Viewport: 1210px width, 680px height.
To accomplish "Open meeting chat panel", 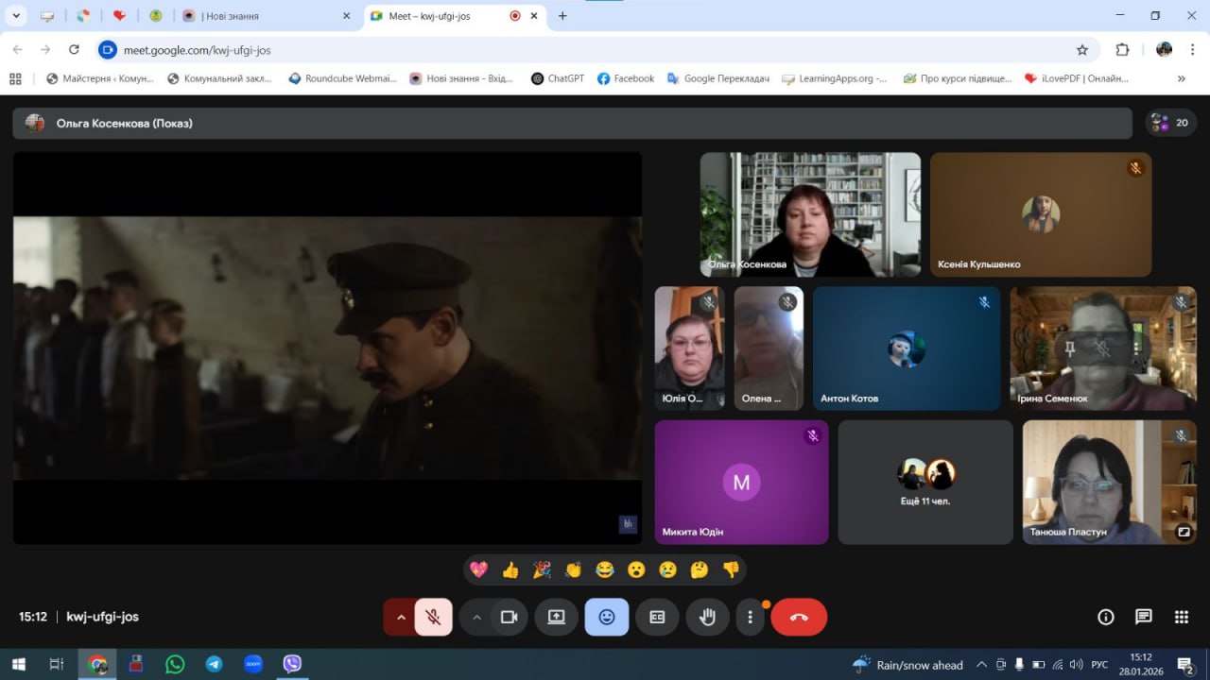I will pyautogui.click(x=1143, y=617).
